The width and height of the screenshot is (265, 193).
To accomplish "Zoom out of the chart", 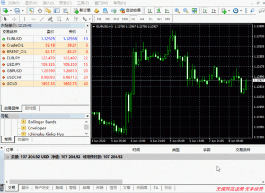I will [185, 11].
